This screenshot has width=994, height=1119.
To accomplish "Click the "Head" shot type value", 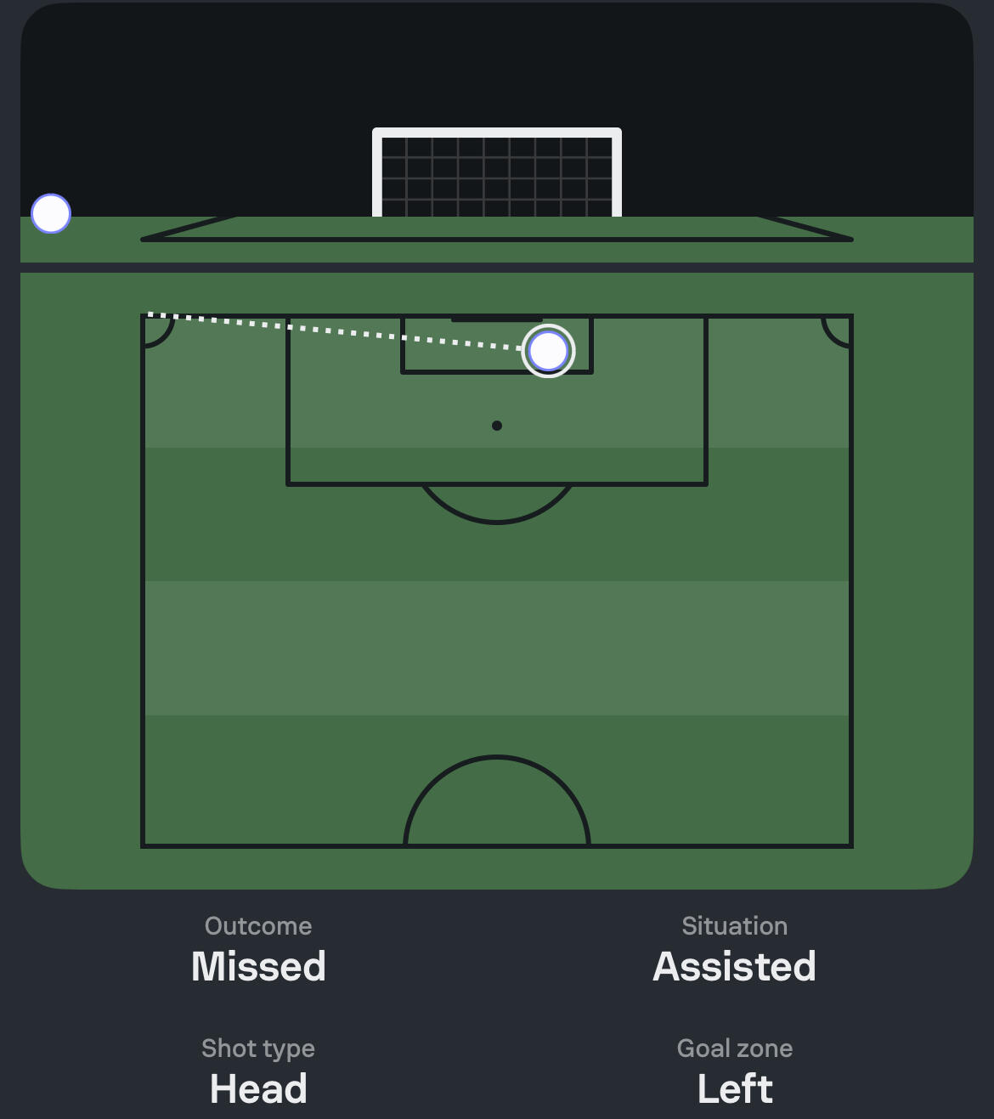I will 258,1088.
